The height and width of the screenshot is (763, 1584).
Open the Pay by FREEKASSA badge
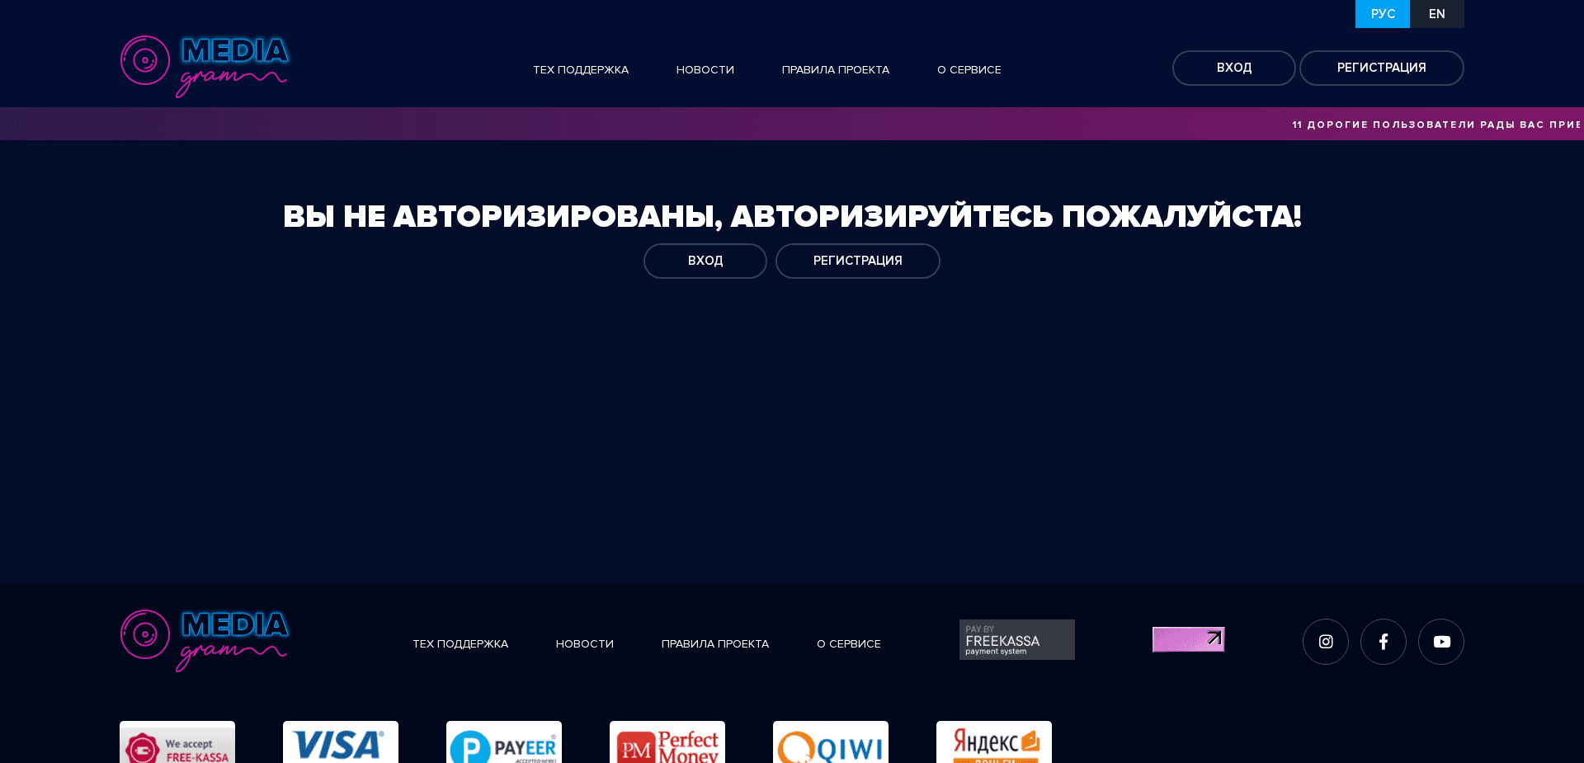pos(1016,639)
